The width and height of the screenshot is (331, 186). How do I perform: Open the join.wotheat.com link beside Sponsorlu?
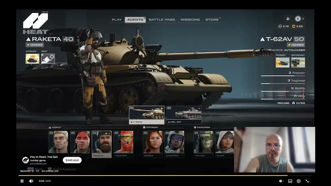(50, 171)
